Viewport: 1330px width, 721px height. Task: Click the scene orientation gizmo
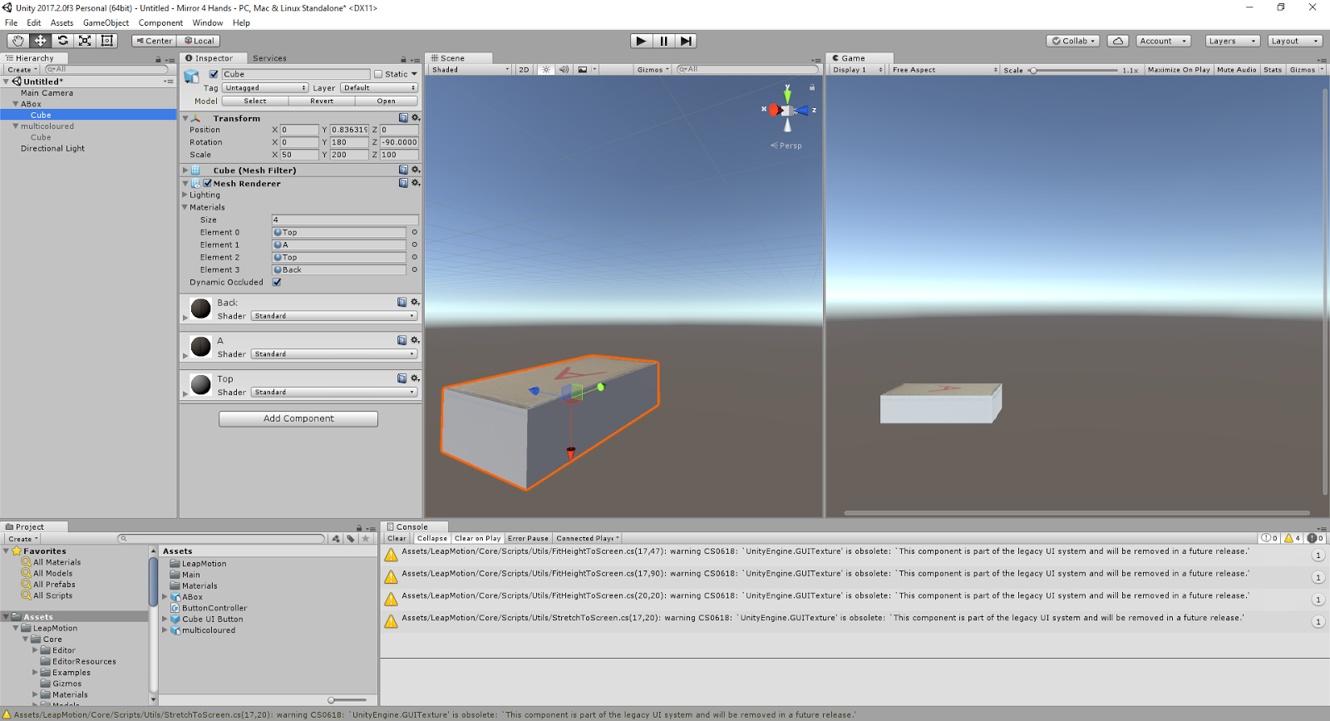[x=787, y=110]
